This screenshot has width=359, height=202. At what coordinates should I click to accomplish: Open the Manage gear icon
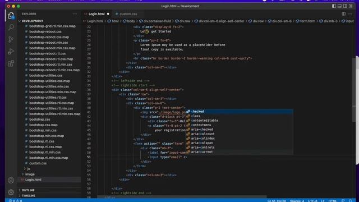tap(11, 192)
